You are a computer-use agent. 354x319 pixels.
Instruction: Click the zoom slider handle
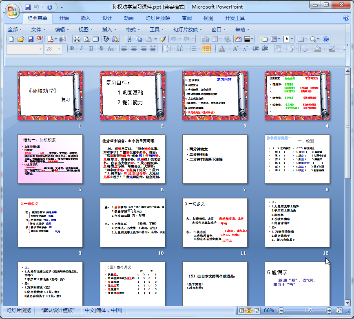pos(310,311)
